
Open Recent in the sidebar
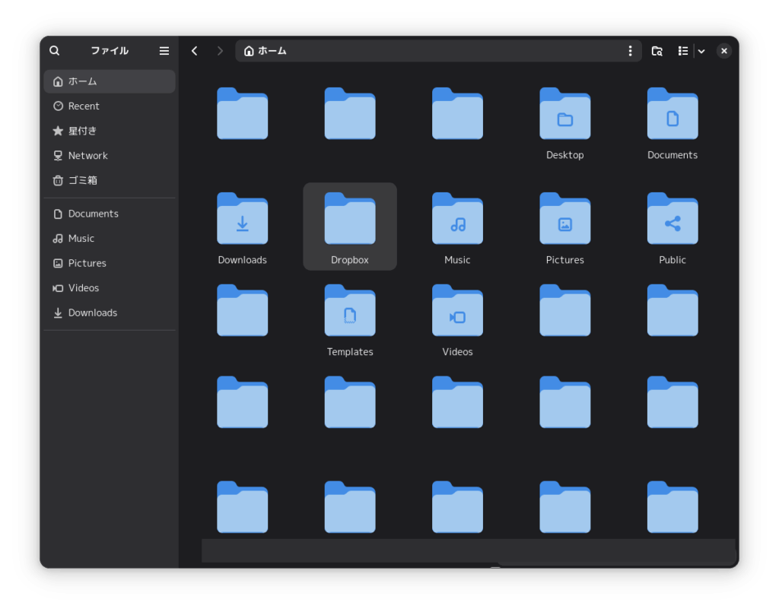tap(110, 106)
